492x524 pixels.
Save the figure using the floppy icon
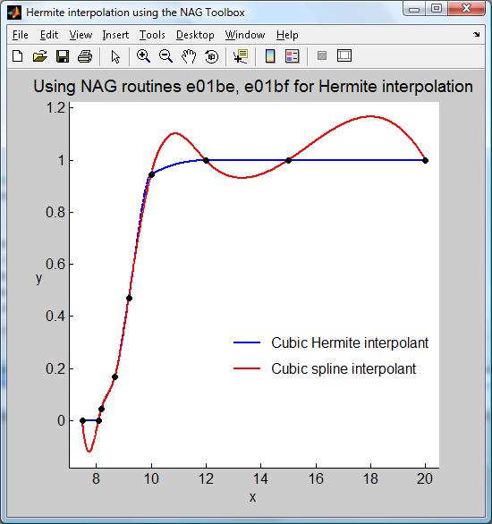tap(63, 56)
